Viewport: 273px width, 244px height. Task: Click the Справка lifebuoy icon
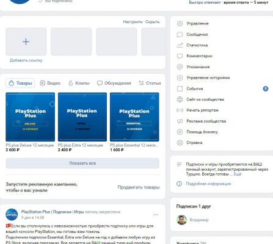pos(180,143)
